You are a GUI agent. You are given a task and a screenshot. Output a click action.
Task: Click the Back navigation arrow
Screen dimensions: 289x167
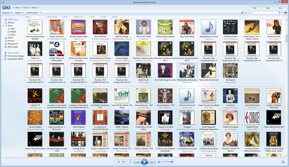5,7
